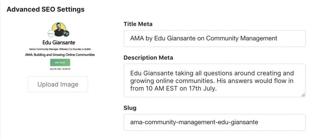Click the Advanced SEO Settings heading

coord(45,9)
